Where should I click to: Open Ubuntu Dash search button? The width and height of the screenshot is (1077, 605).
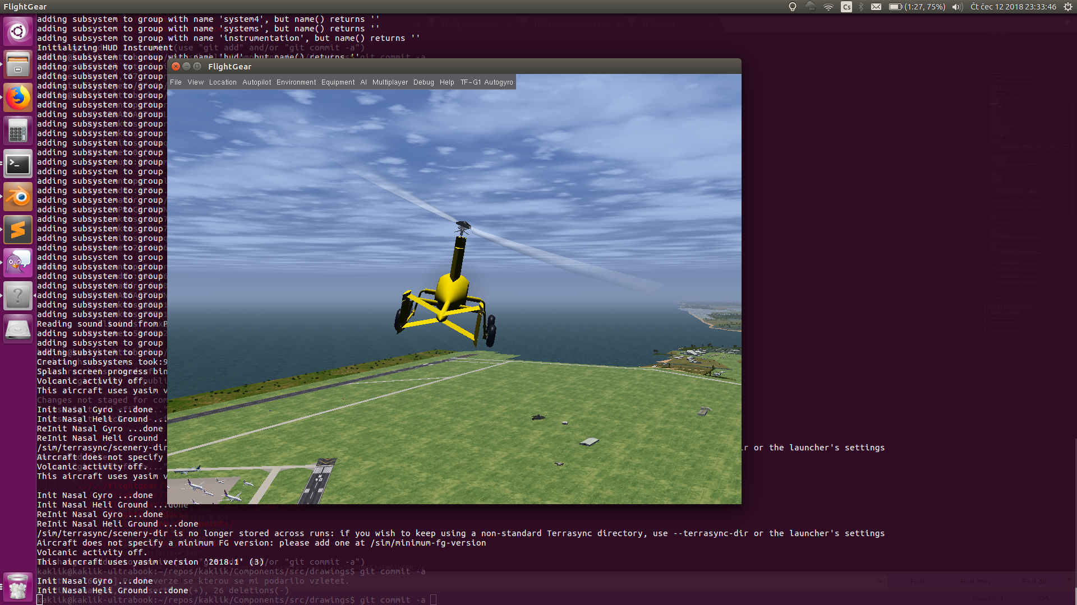18,31
